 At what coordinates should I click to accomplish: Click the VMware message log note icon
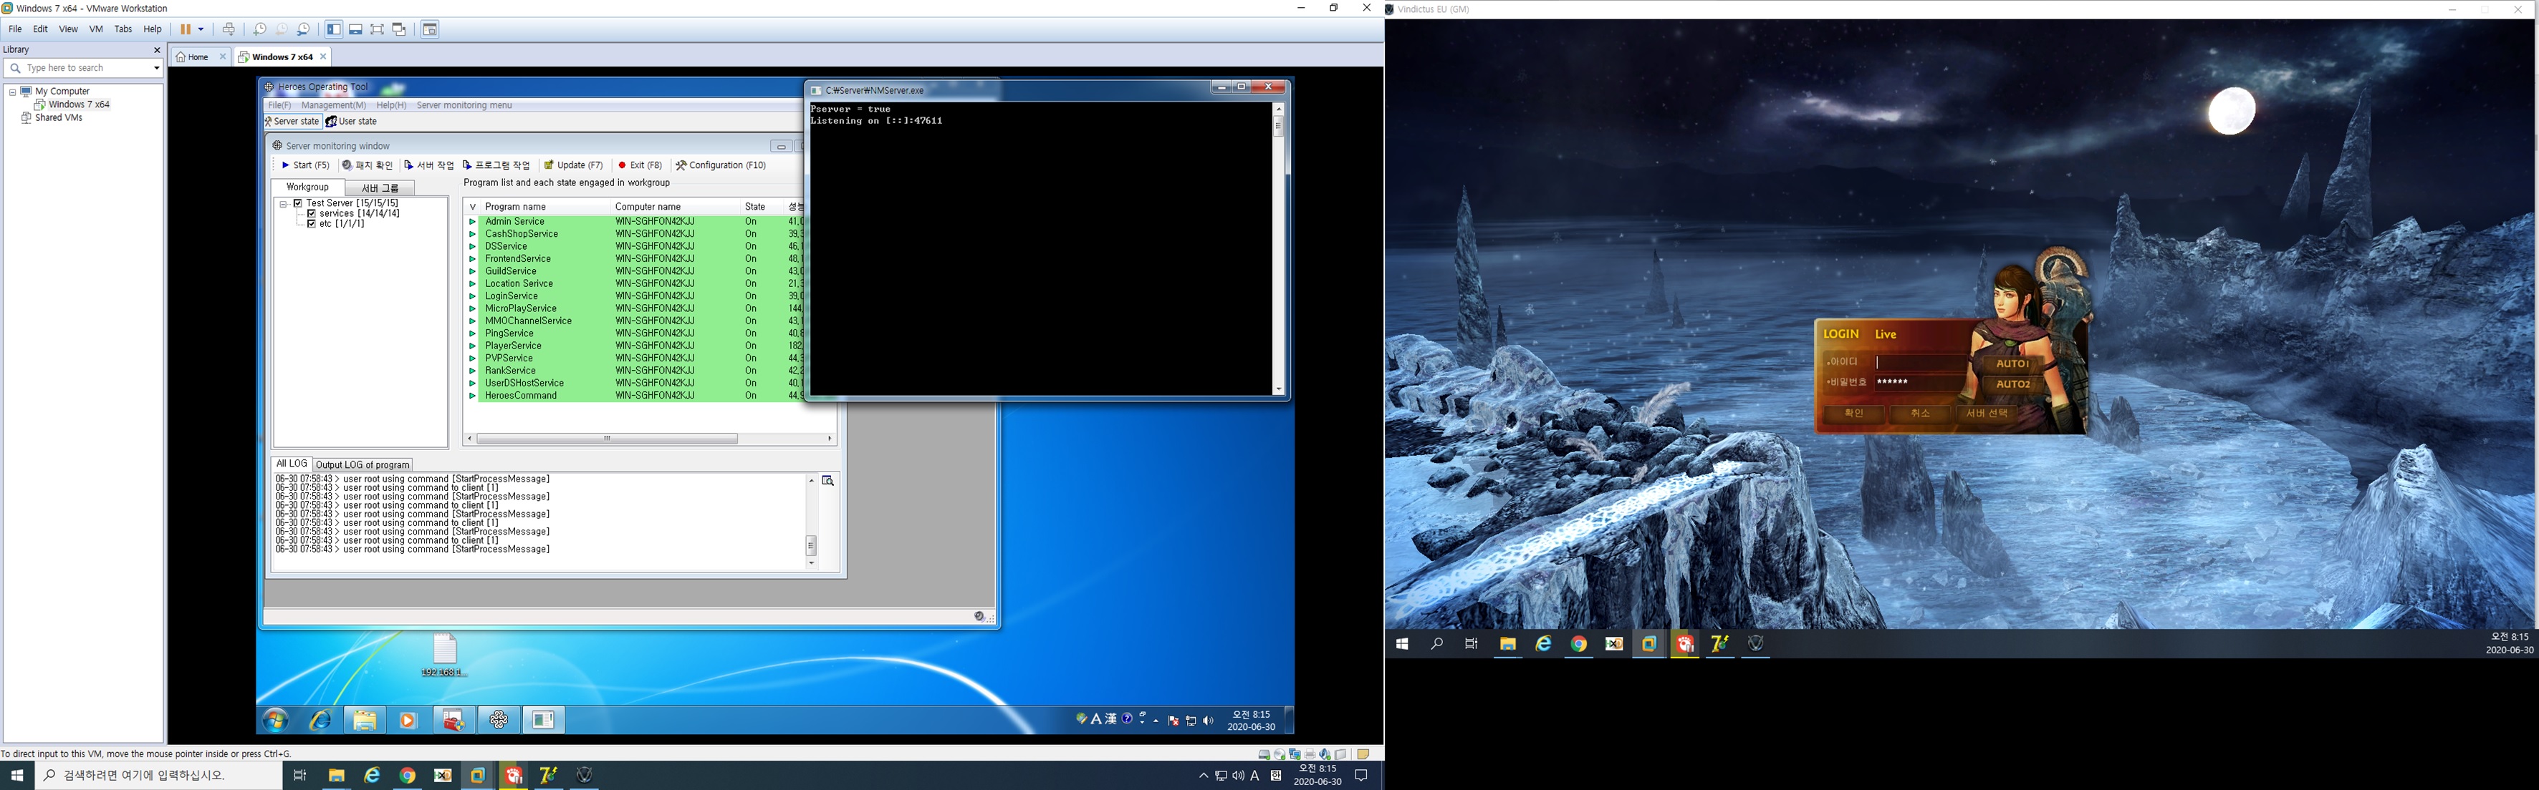(1363, 754)
